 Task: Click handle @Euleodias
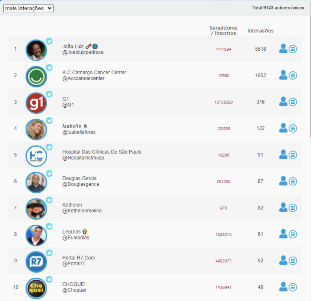[76, 238]
